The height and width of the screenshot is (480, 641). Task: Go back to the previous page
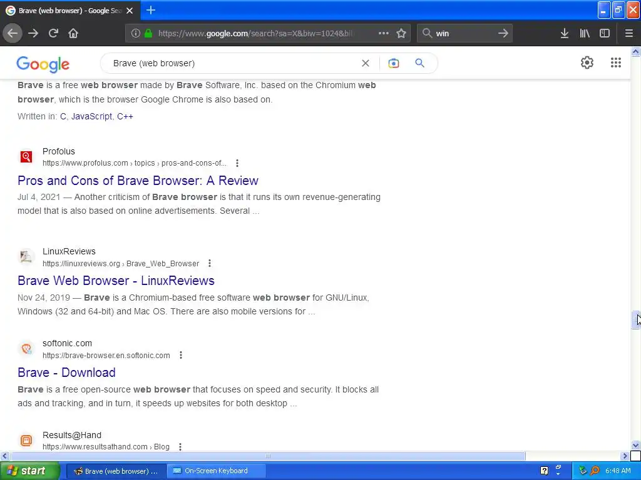click(13, 33)
